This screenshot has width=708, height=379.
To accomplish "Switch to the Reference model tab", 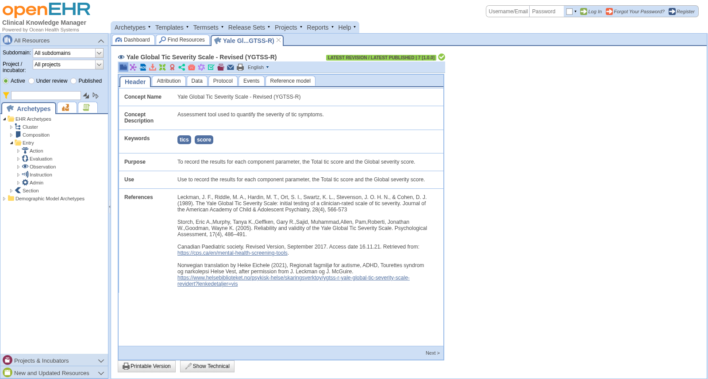I will click(290, 81).
